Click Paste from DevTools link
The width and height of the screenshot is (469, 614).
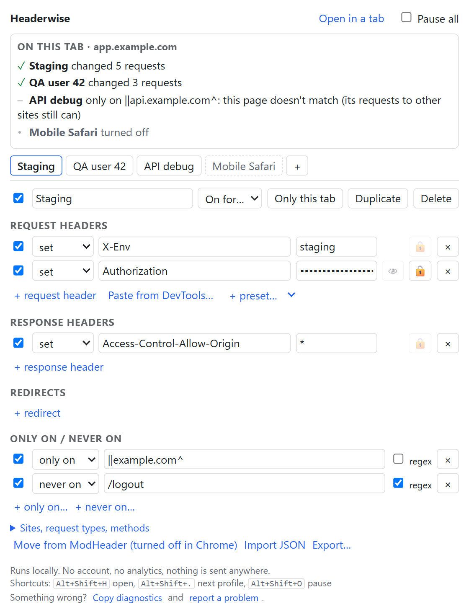[x=160, y=295]
